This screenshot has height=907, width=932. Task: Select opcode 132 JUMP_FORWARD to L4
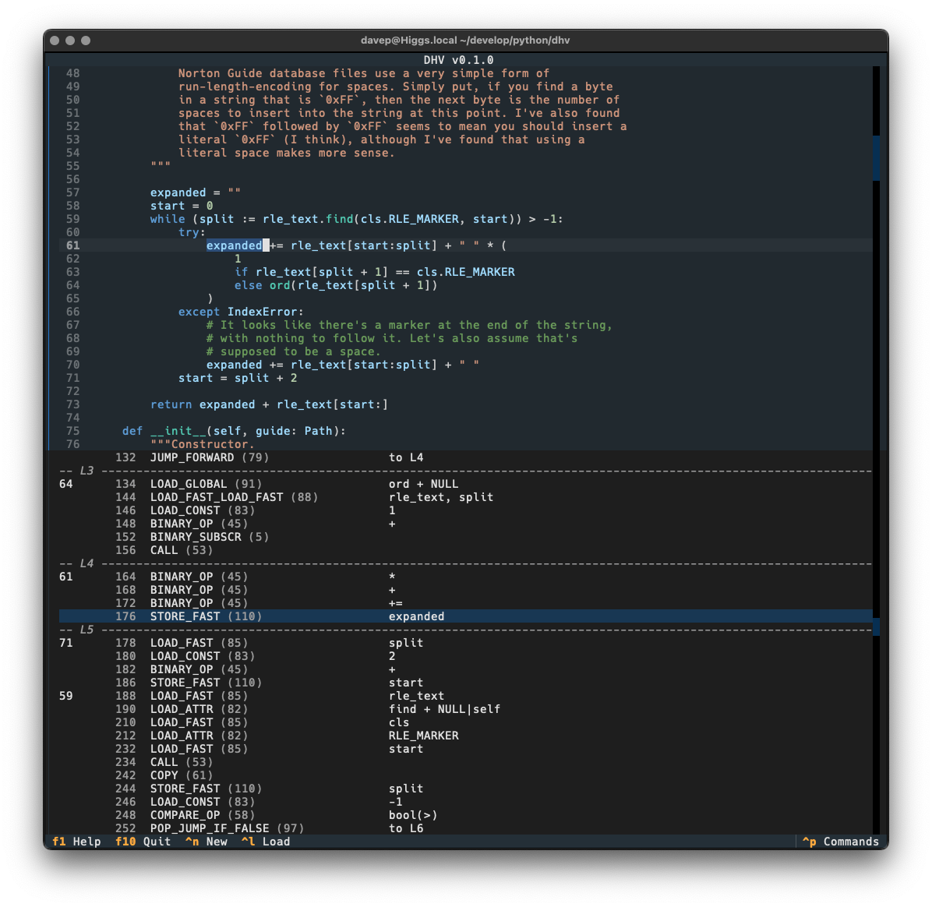tap(466, 457)
